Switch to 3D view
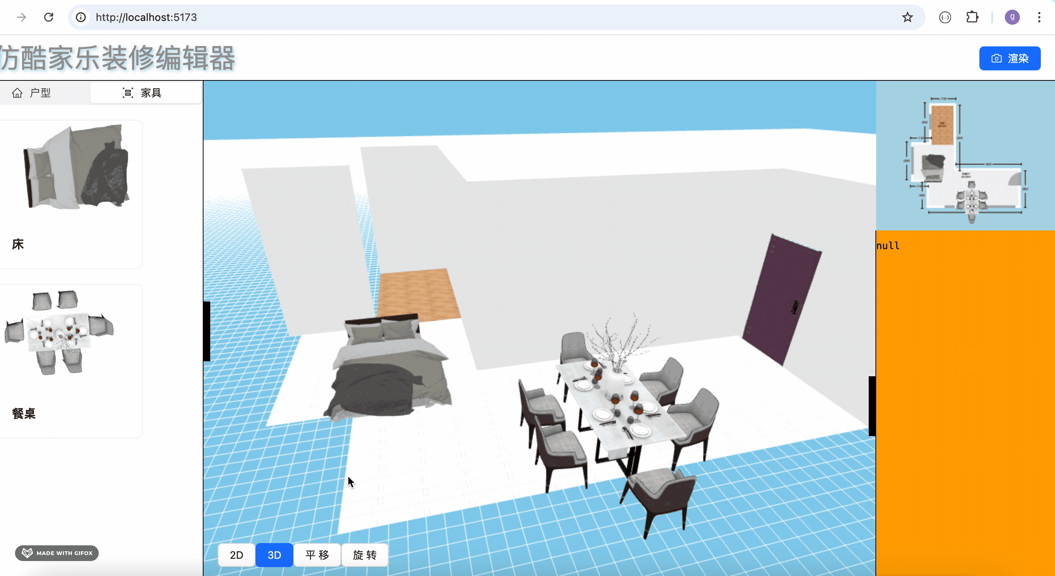 (x=274, y=555)
